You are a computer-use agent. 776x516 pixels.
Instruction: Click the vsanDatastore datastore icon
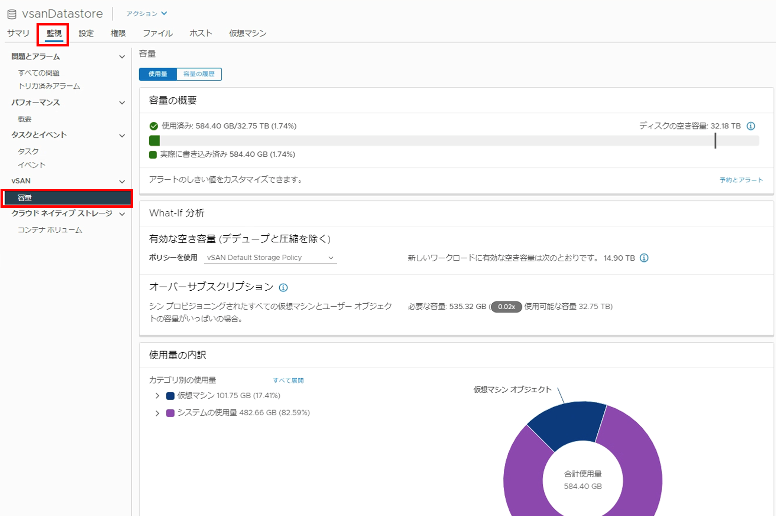pyautogui.click(x=12, y=14)
